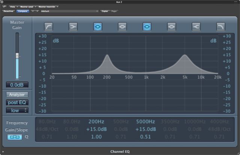
Task: Disable the 5000Hz parametric band icon
Action: (147, 27)
